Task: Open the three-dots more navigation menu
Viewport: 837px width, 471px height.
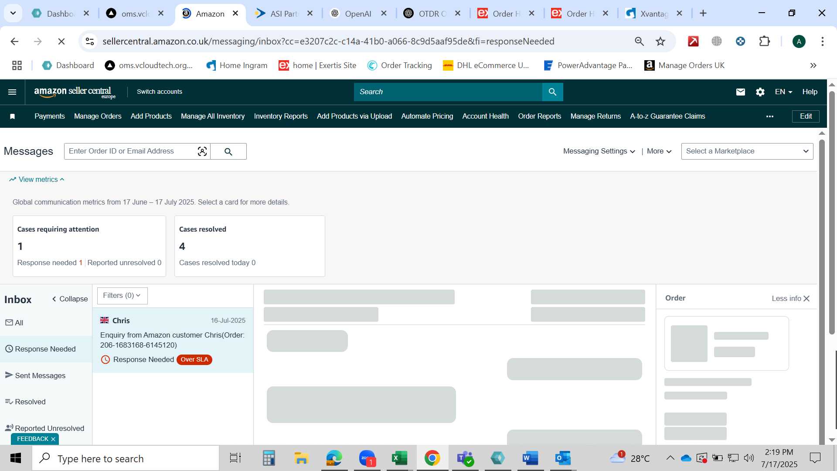Action: [x=770, y=116]
